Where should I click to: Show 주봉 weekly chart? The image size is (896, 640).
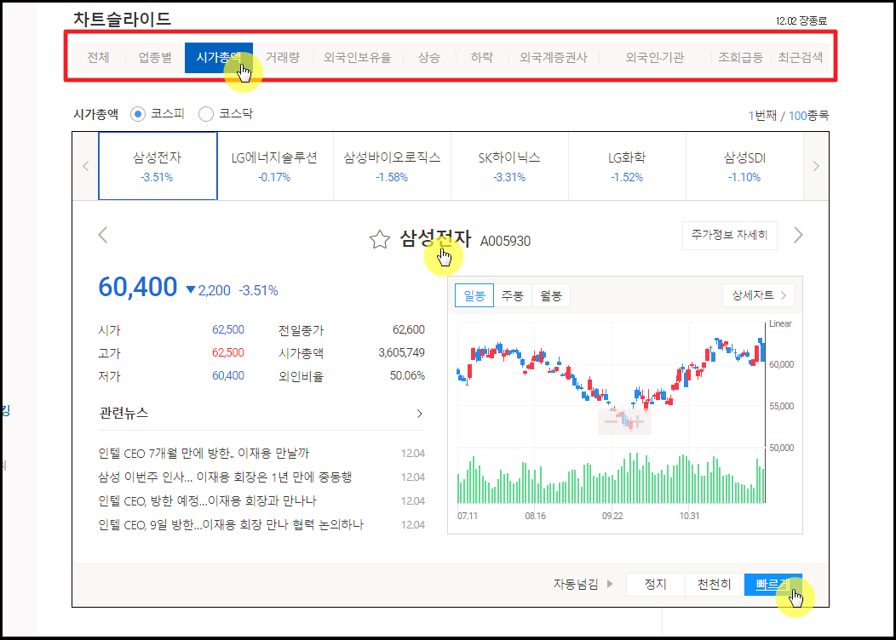click(x=513, y=295)
